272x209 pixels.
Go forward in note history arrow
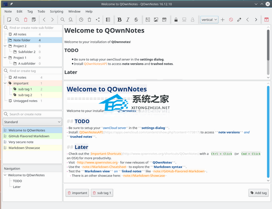pyautogui.click(x=52, y=19)
